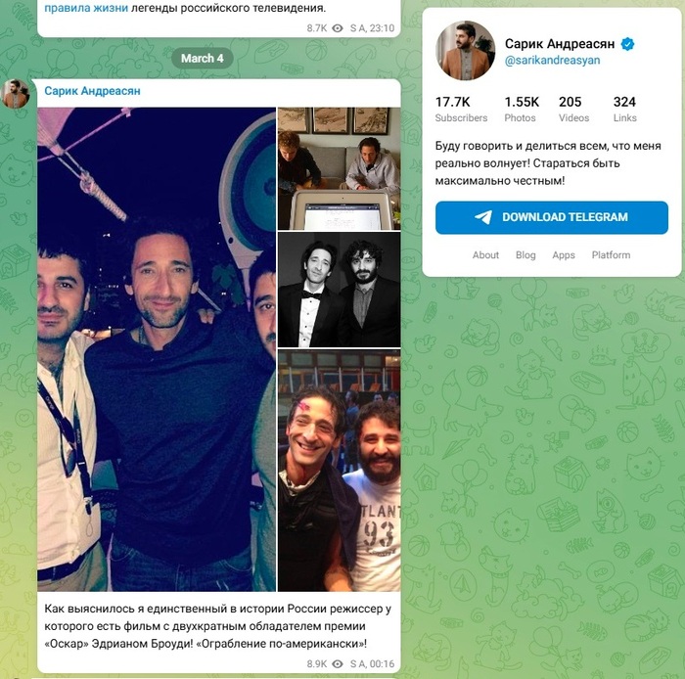The height and width of the screenshot is (679, 685).
Task: Open the @sarikandreasyan username link
Action: [552, 61]
